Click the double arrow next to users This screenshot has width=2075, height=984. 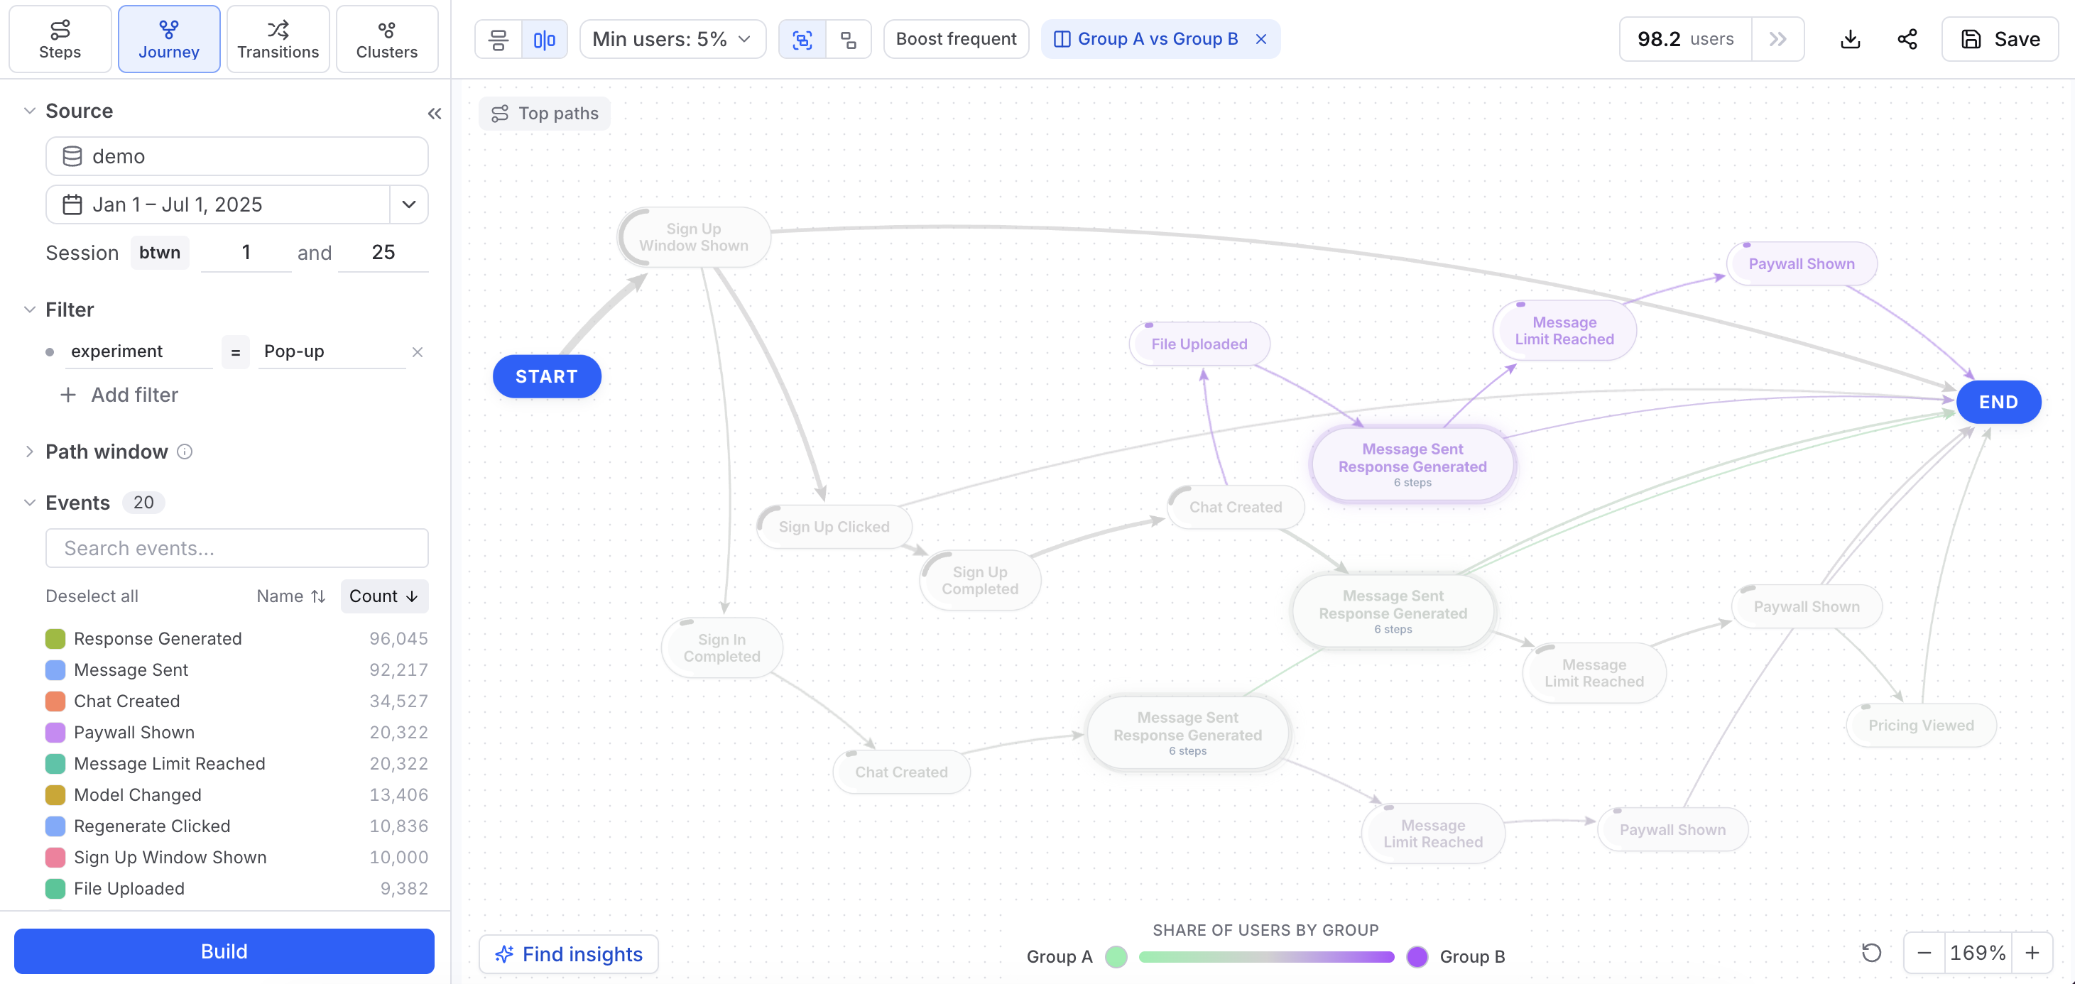(x=1777, y=40)
